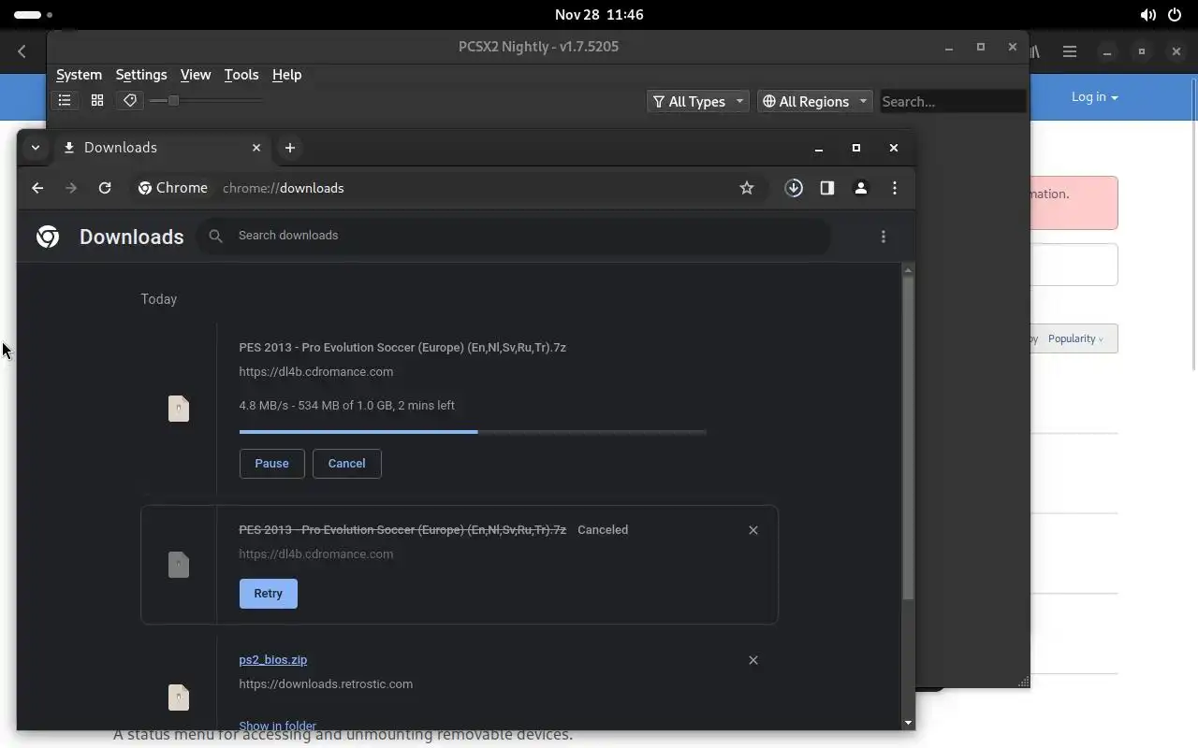Pause the PES 2013 download

tap(271, 464)
